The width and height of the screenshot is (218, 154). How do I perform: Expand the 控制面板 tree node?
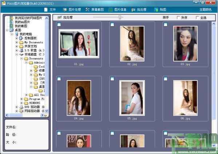pos(16,38)
